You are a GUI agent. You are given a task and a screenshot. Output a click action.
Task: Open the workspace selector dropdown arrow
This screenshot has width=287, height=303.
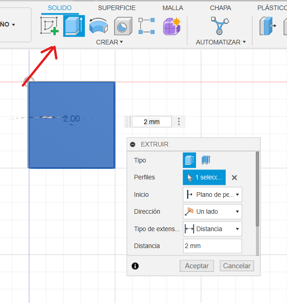14,25
